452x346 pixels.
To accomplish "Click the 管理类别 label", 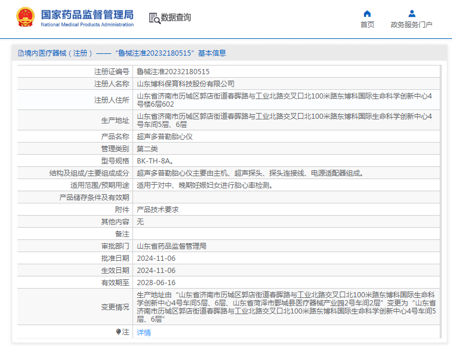I will pos(115,149).
